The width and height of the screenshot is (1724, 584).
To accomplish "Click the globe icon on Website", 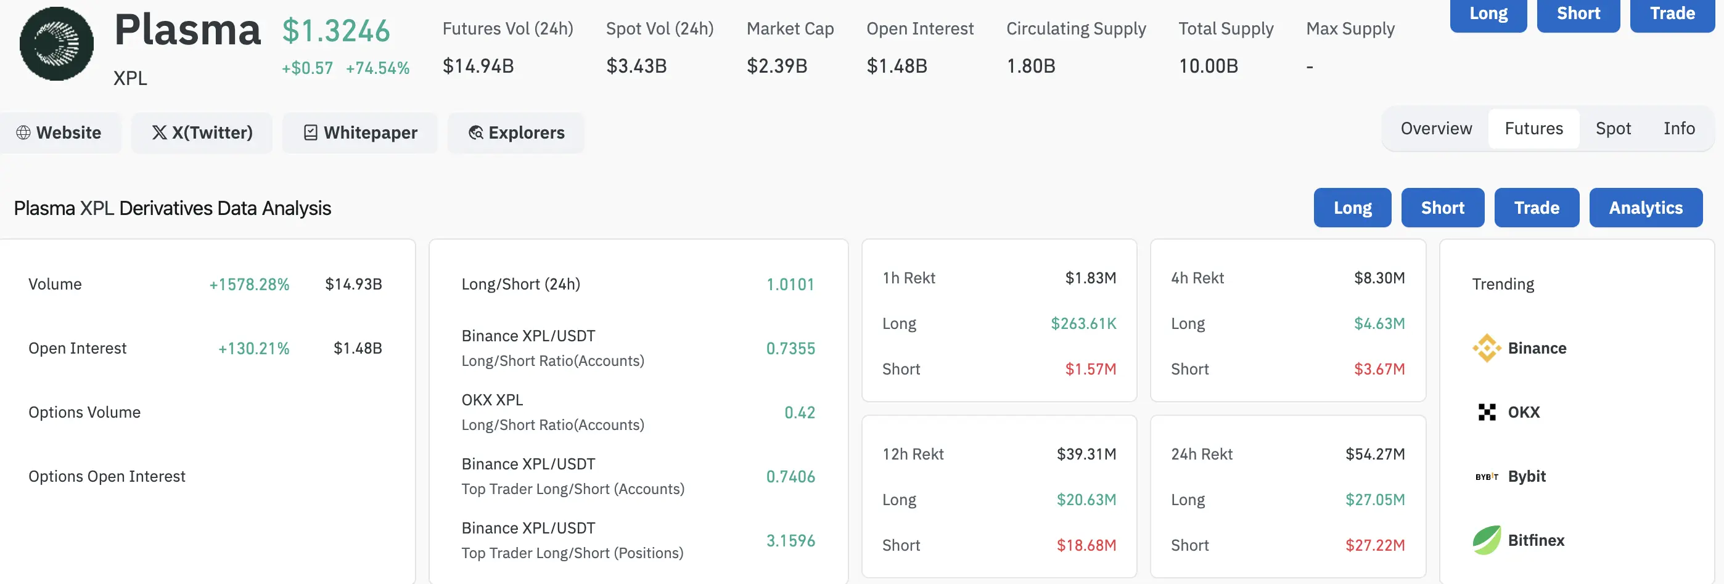I will pyautogui.click(x=23, y=132).
